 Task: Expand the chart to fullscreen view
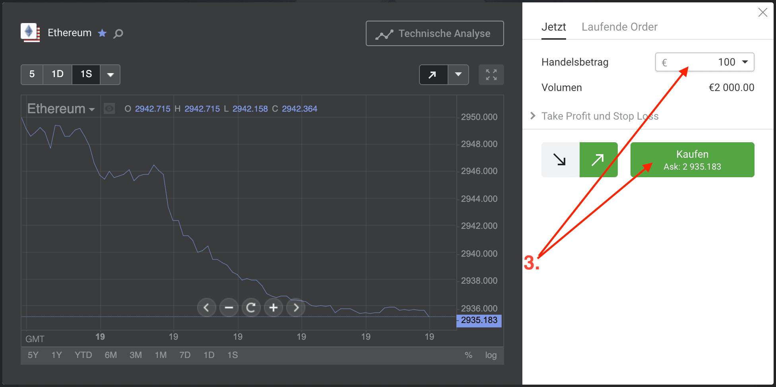[x=491, y=74]
